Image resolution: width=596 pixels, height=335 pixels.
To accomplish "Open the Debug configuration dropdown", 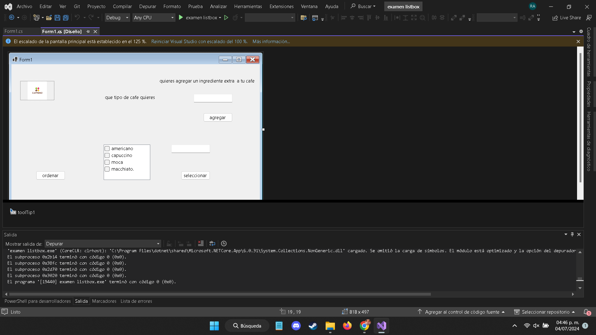I will pos(117,18).
